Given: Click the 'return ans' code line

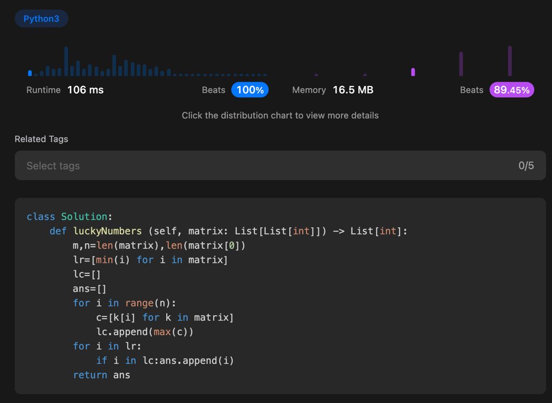Looking at the screenshot, I should coord(102,375).
